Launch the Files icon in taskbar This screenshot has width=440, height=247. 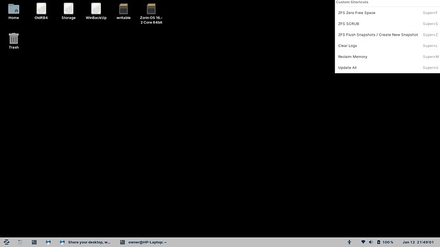tap(20, 242)
